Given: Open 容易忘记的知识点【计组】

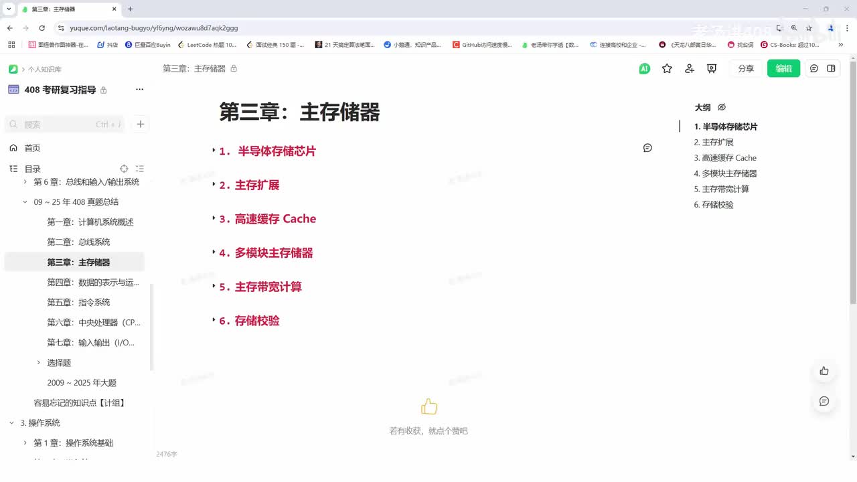Looking at the screenshot, I should (80, 402).
